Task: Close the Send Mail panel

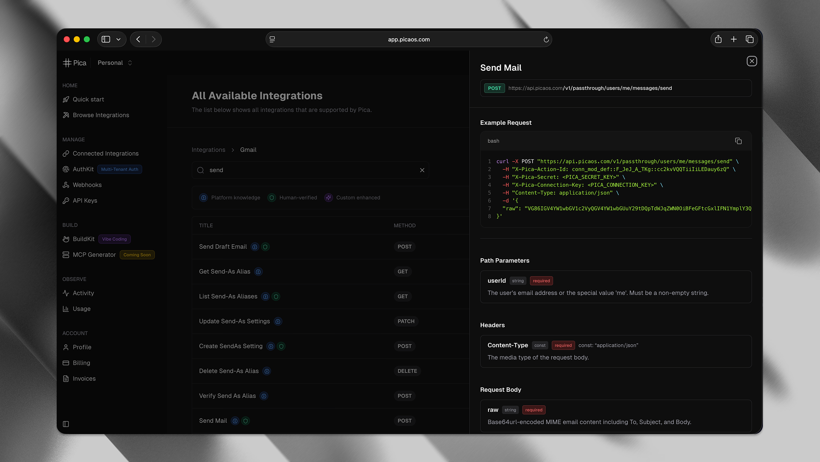Action: (x=752, y=61)
